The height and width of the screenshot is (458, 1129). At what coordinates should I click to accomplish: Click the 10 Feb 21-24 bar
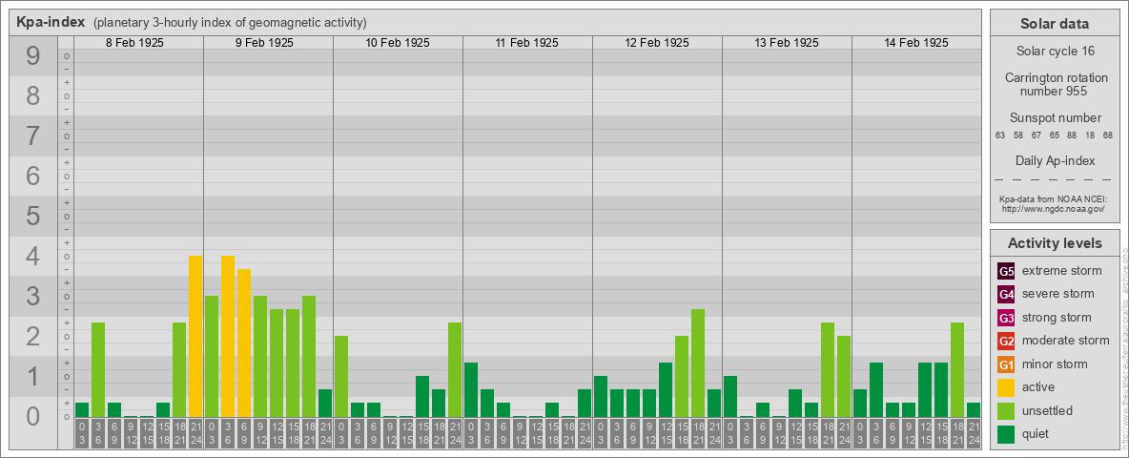coord(455,369)
